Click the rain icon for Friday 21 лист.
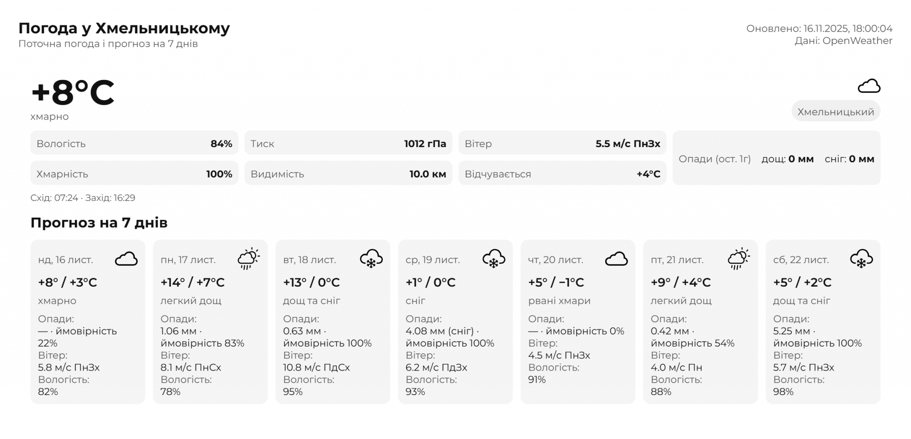The width and height of the screenshot is (911, 439). 738,259
